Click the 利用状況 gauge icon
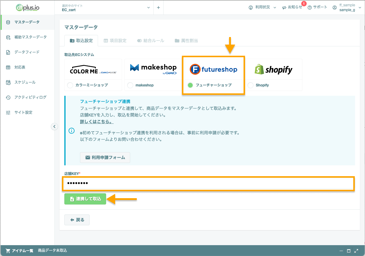The width and height of the screenshot is (365, 256). point(251,8)
